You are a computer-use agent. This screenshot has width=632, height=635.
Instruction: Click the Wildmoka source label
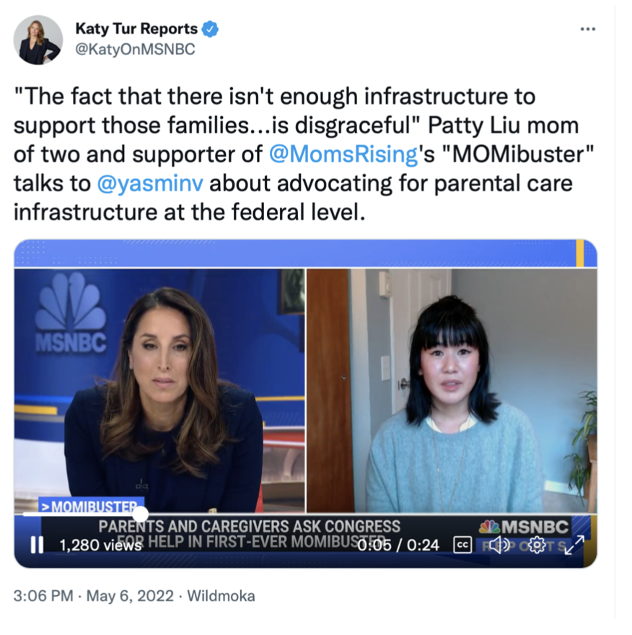[x=221, y=596]
